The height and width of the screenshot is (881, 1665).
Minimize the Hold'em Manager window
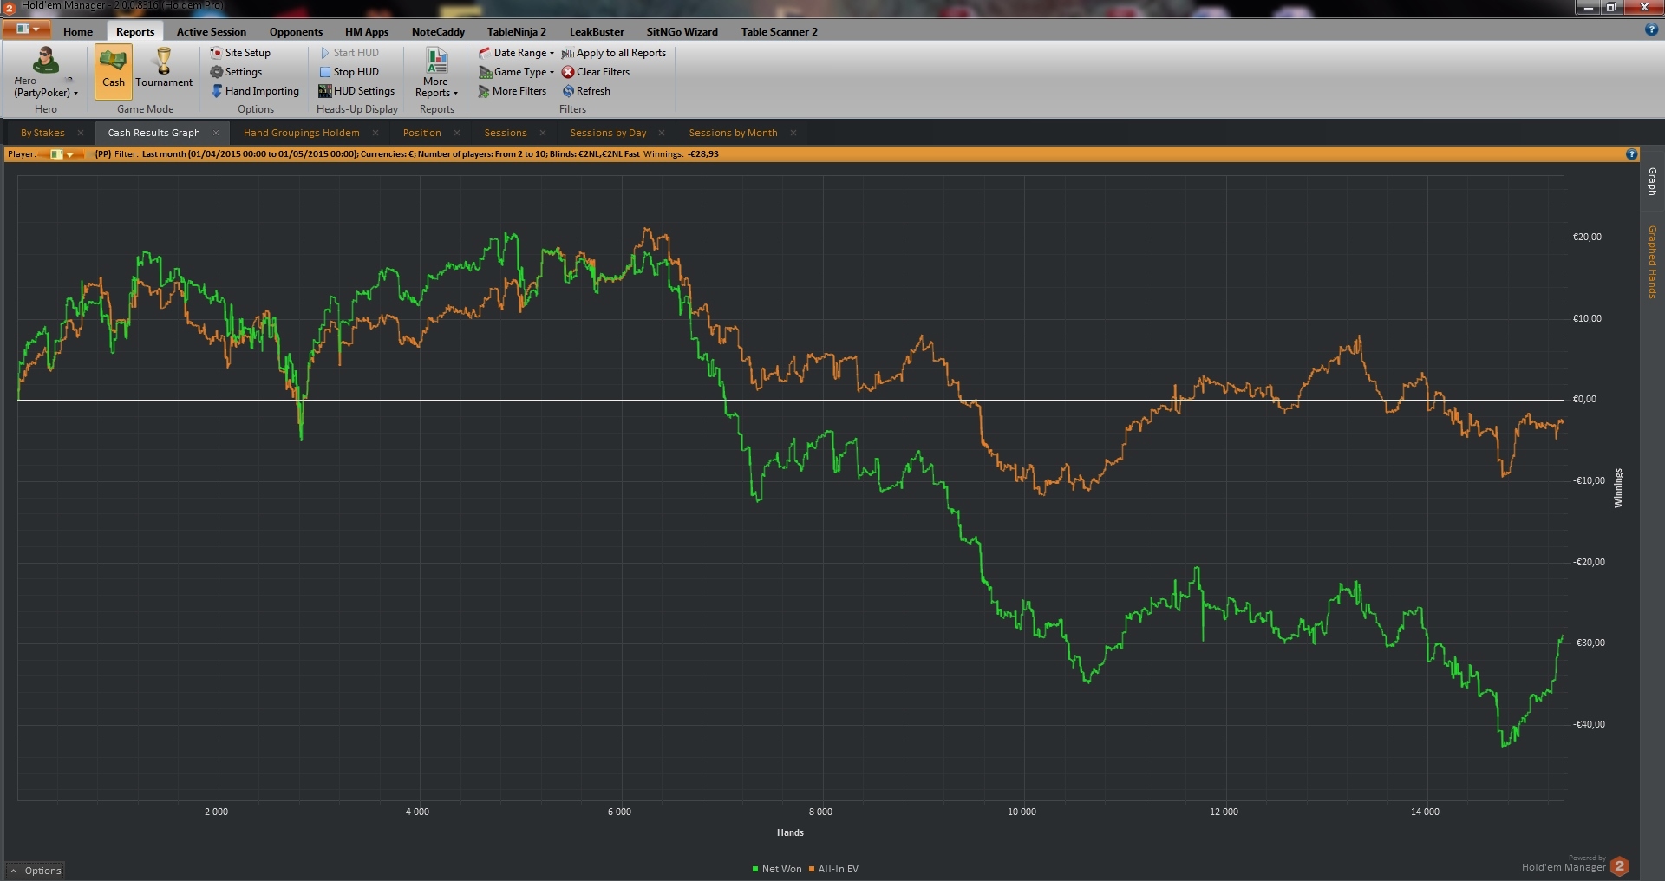[x=1589, y=7]
